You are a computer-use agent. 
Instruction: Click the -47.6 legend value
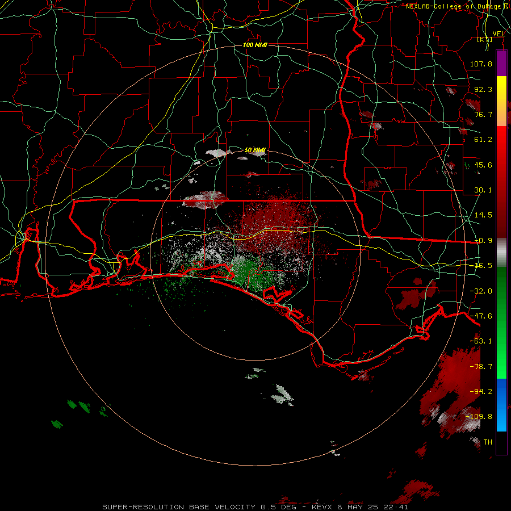point(481,316)
